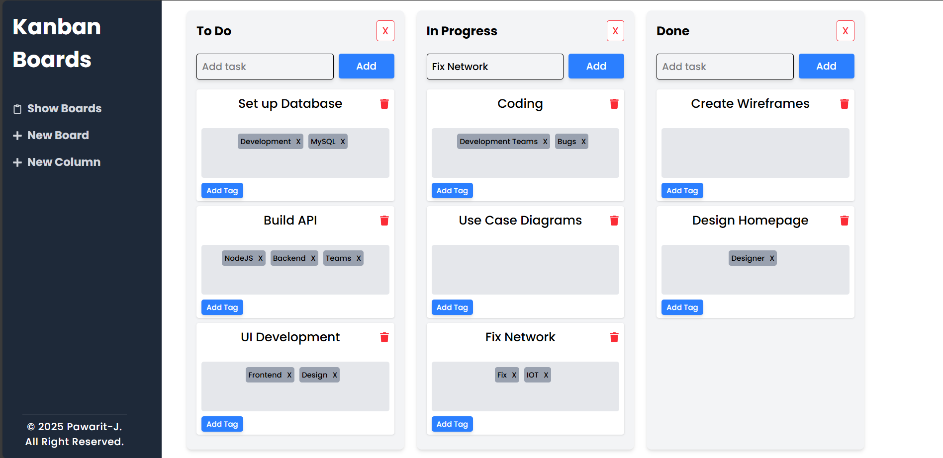Image resolution: width=943 pixels, height=458 pixels.
Task: Select New Column in the sidebar
Action: pos(64,162)
